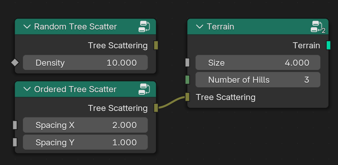Click the Spacing X input socket

(15, 125)
